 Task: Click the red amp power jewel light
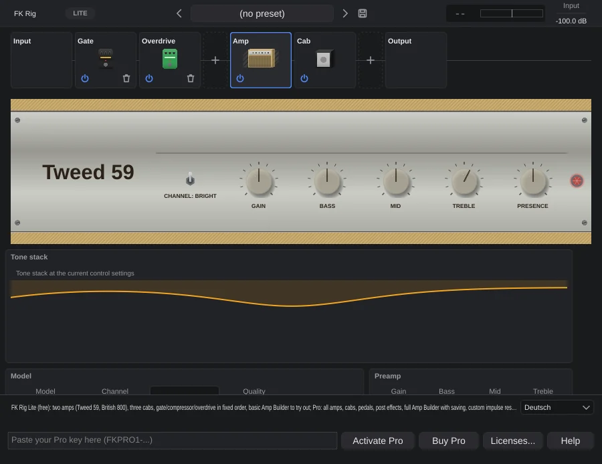(x=577, y=181)
